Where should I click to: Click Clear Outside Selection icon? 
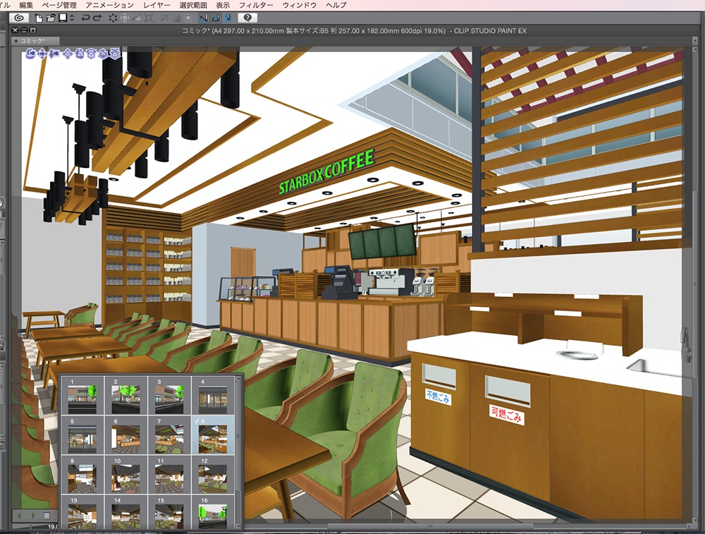(125, 18)
